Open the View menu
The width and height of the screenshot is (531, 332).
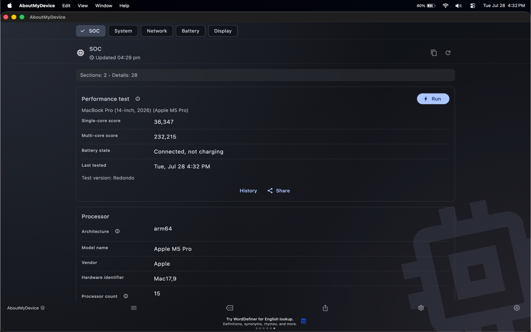(x=83, y=6)
